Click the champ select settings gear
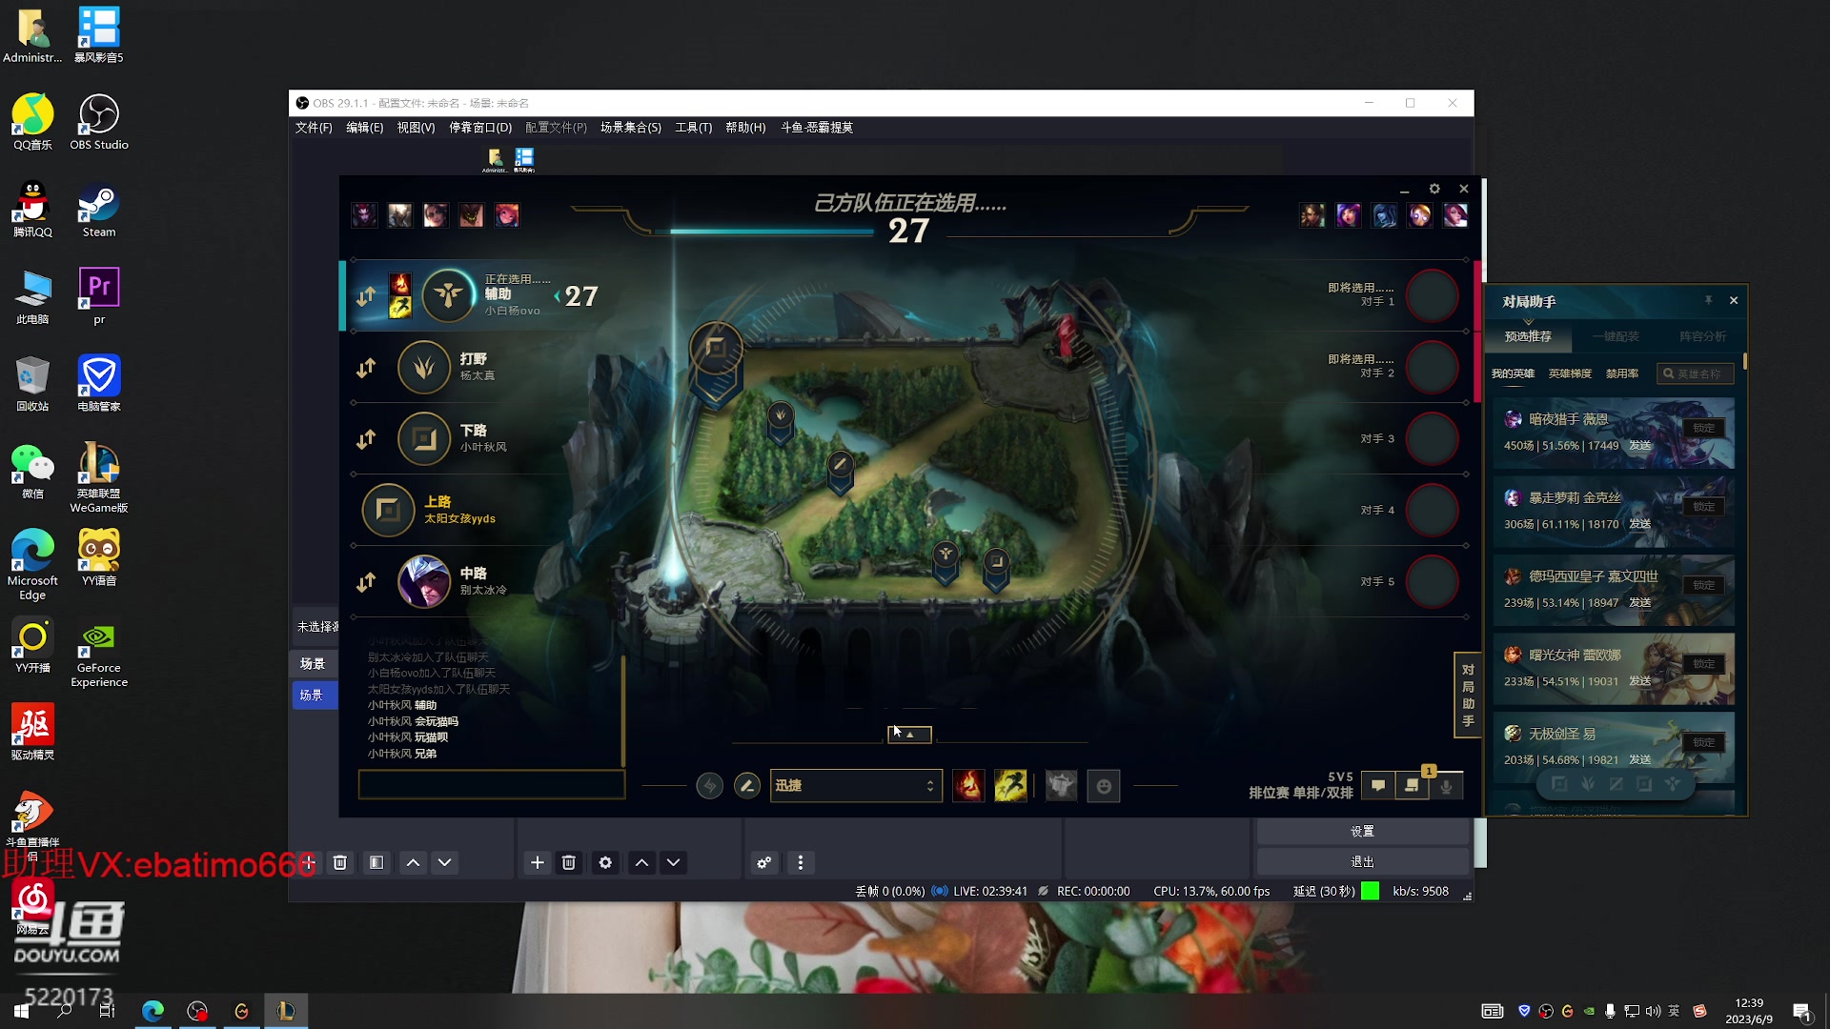1830x1029 pixels. 1434,189
